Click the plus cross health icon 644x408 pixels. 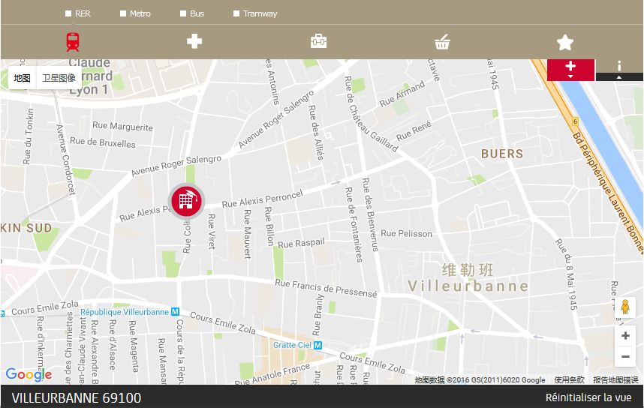[x=194, y=41]
